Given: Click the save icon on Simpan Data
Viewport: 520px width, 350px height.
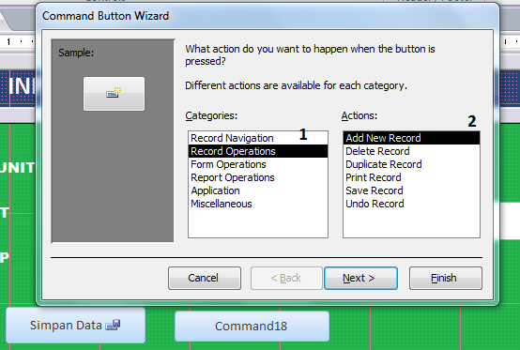Looking at the screenshot, I should click(113, 325).
